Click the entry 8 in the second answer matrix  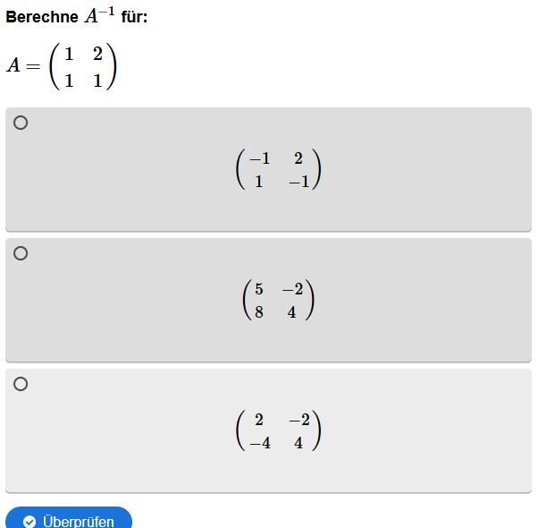tap(259, 313)
